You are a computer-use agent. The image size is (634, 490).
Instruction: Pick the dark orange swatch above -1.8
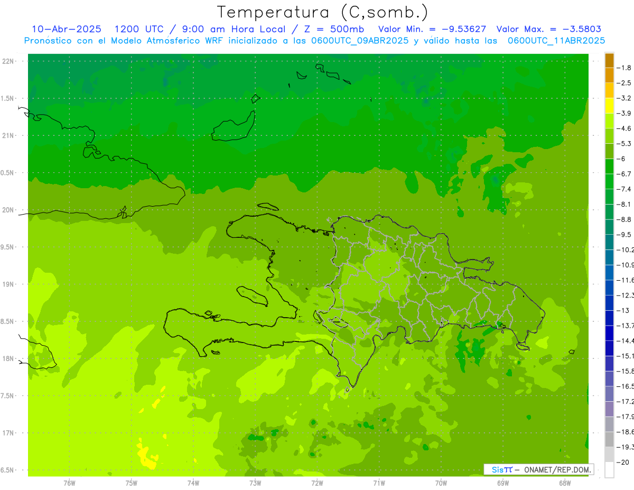609,60
